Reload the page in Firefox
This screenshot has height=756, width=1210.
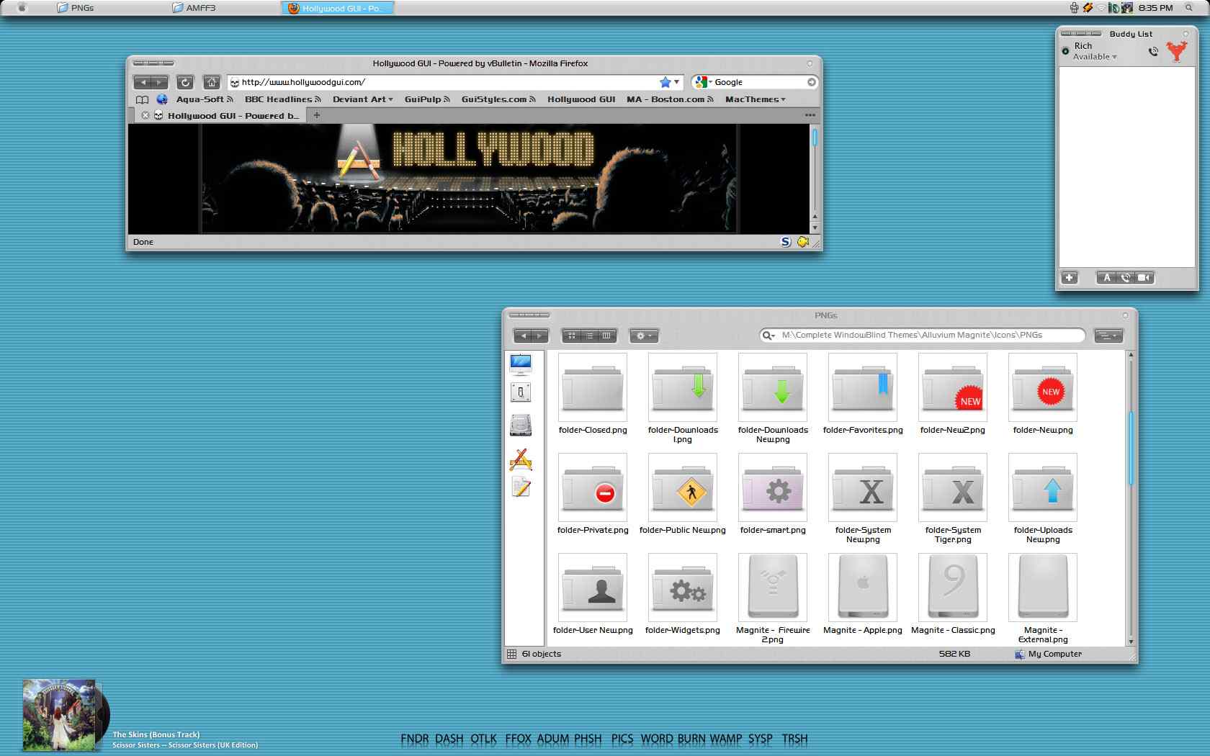(x=185, y=82)
